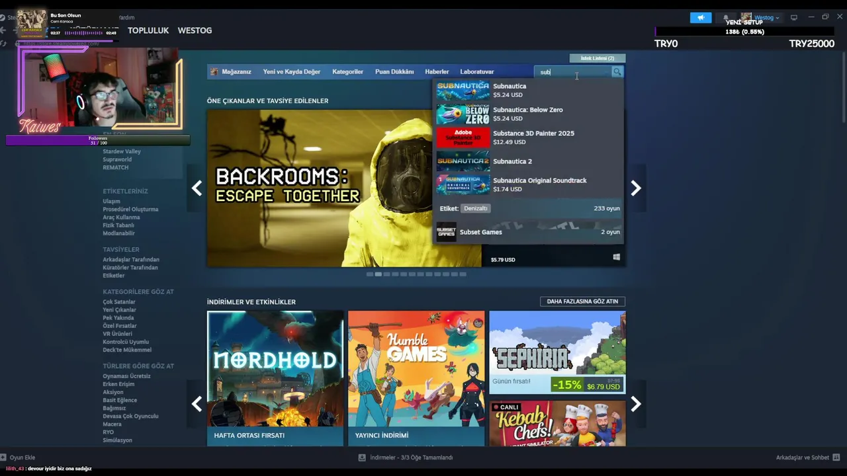Click the İstek Listesi (2) button

tap(597, 58)
